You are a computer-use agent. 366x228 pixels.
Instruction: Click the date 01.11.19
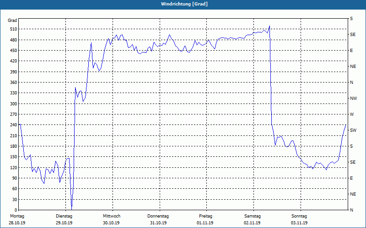click(x=205, y=223)
